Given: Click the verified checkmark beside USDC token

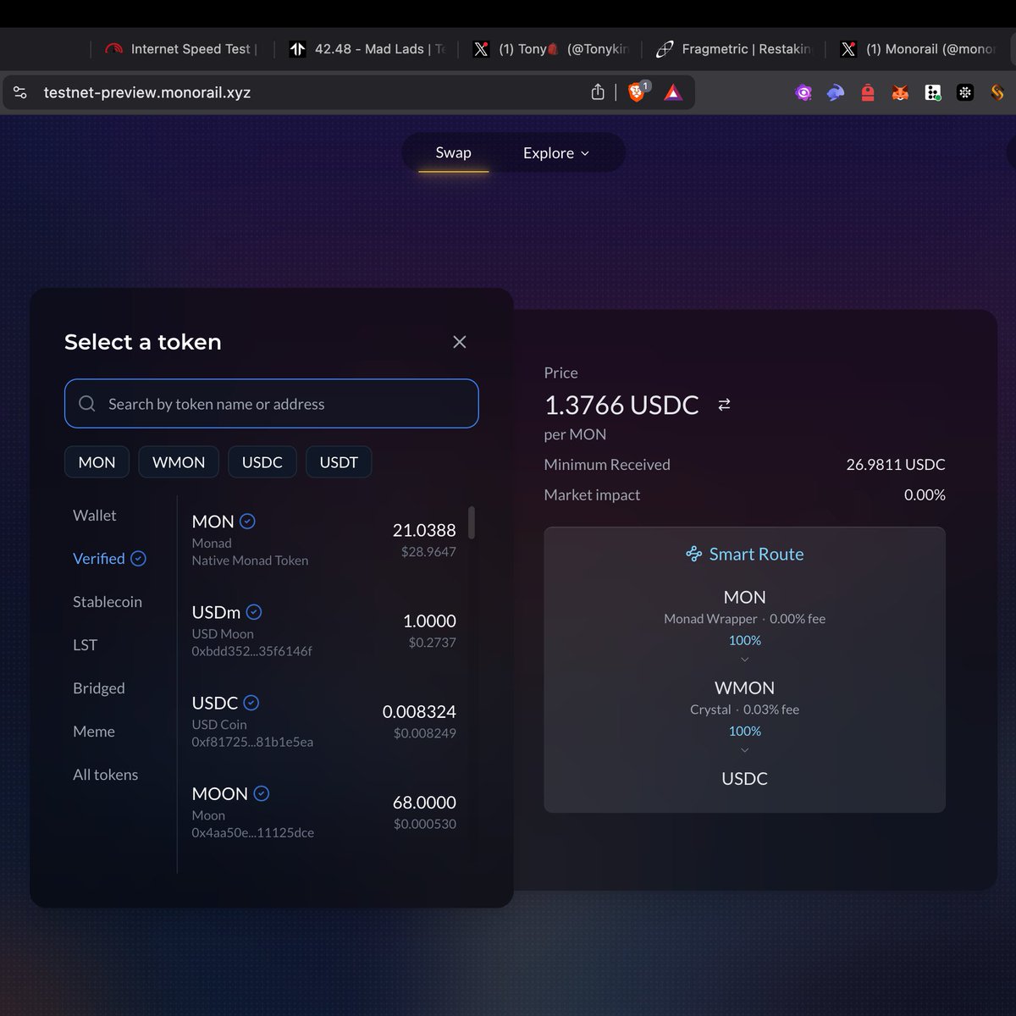Looking at the screenshot, I should click(x=251, y=702).
